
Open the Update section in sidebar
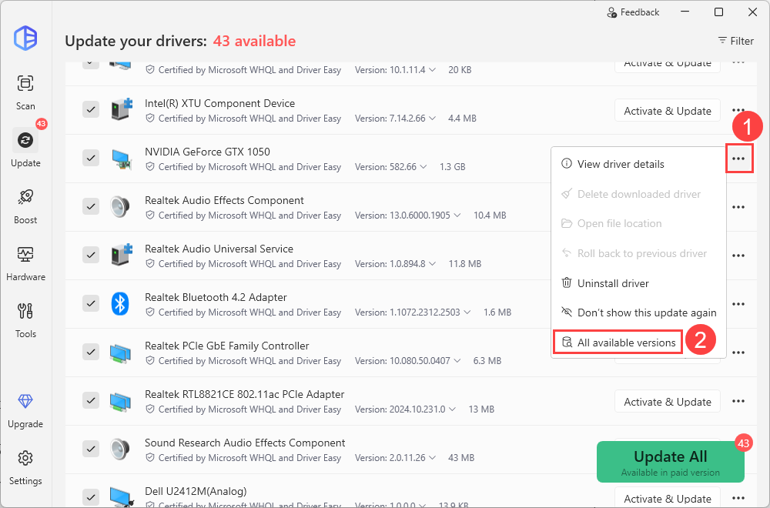click(x=25, y=149)
